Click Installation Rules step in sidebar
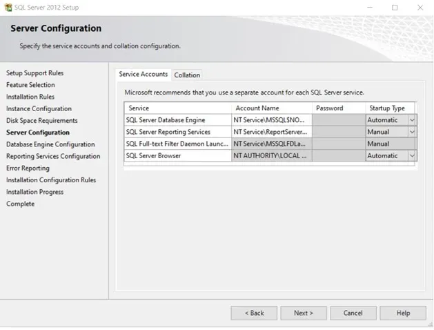 (30, 97)
